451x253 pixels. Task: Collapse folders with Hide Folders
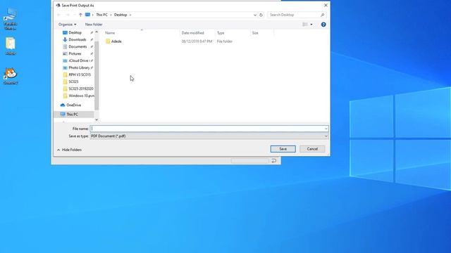pyautogui.click(x=69, y=150)
